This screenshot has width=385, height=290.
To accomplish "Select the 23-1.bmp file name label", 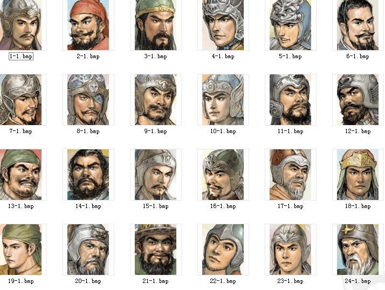I will 290,281.
